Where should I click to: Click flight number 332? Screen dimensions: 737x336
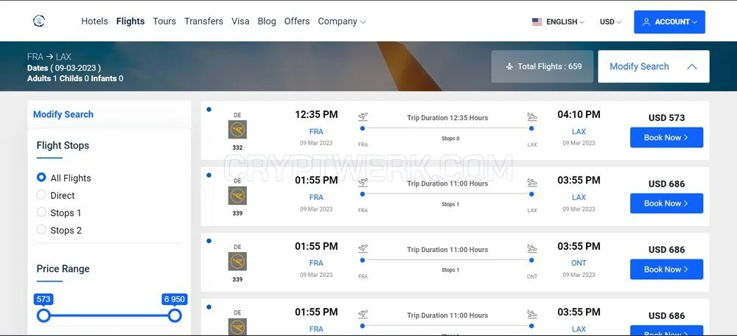(237, 147)
